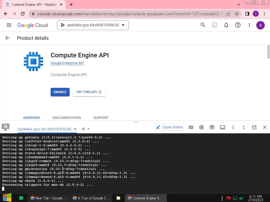The height and width of the screenshot is (202, 270).
Task: Click terminal line 'Processing triggers for man-db'
Action: pyautogui.click(x=47, y=185)
